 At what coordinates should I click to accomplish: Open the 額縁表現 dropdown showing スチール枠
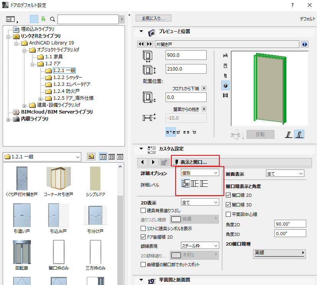200,246
